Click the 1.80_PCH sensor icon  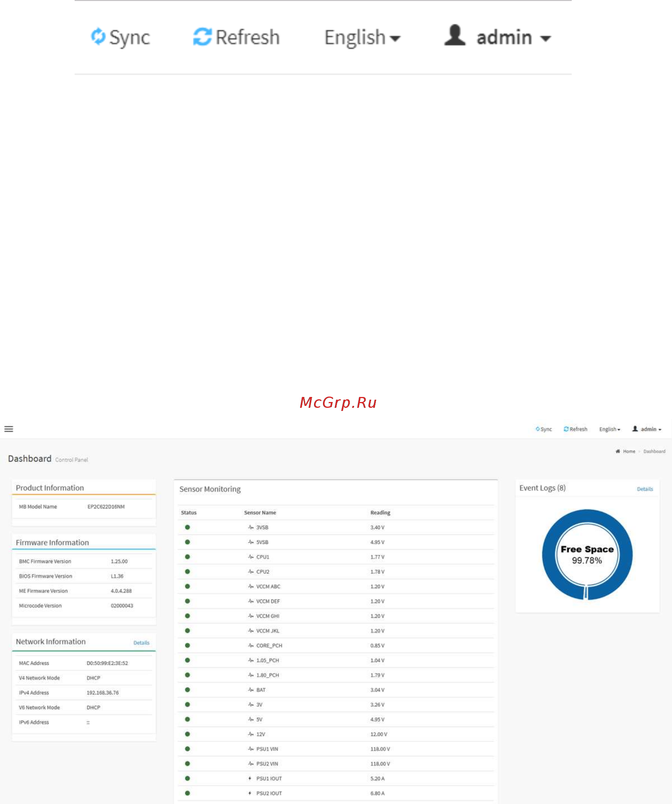[251, 675]
